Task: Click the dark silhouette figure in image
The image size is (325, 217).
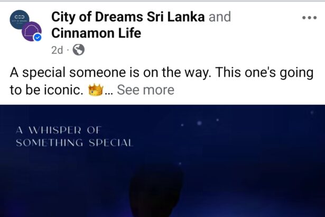Action: 156,191
